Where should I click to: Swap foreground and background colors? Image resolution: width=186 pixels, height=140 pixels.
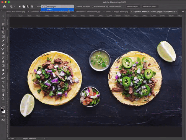pos(4,106)
